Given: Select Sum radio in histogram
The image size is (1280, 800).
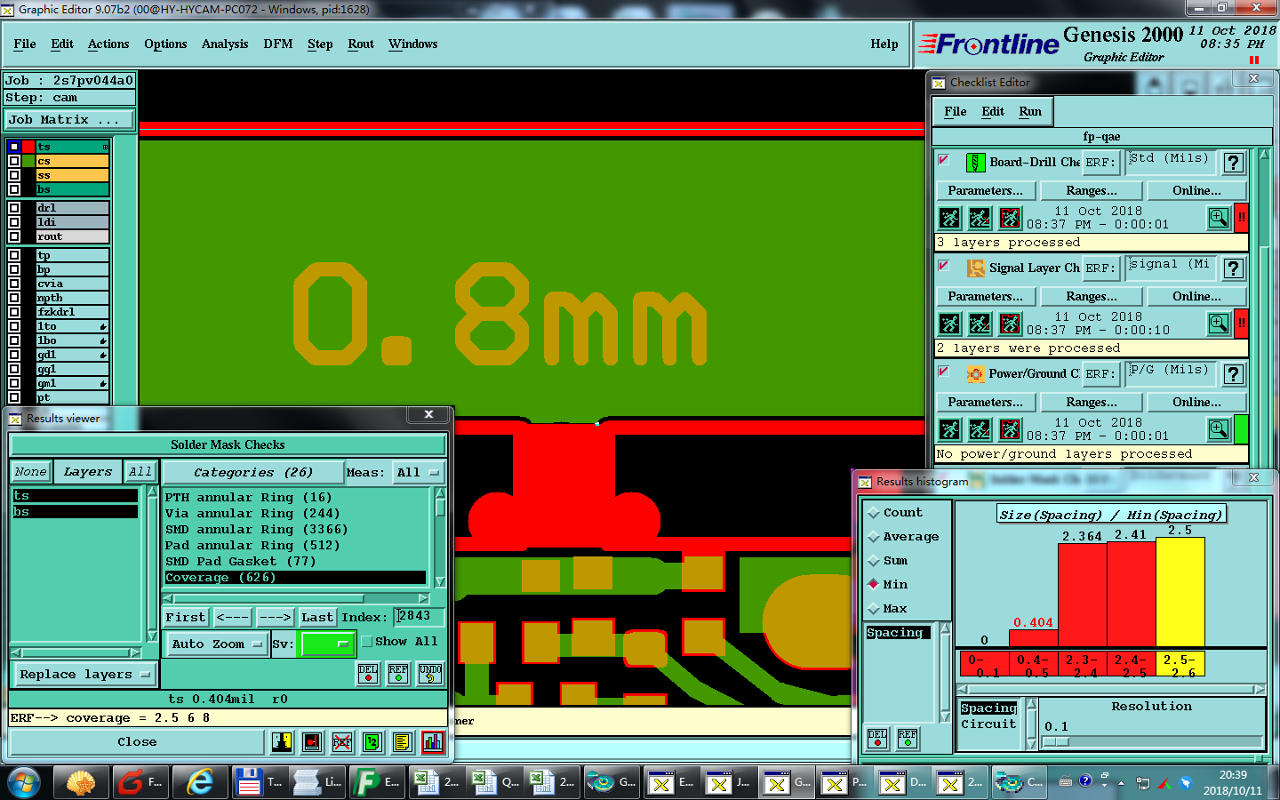Looking at the screenshot, I should [874, 561].
